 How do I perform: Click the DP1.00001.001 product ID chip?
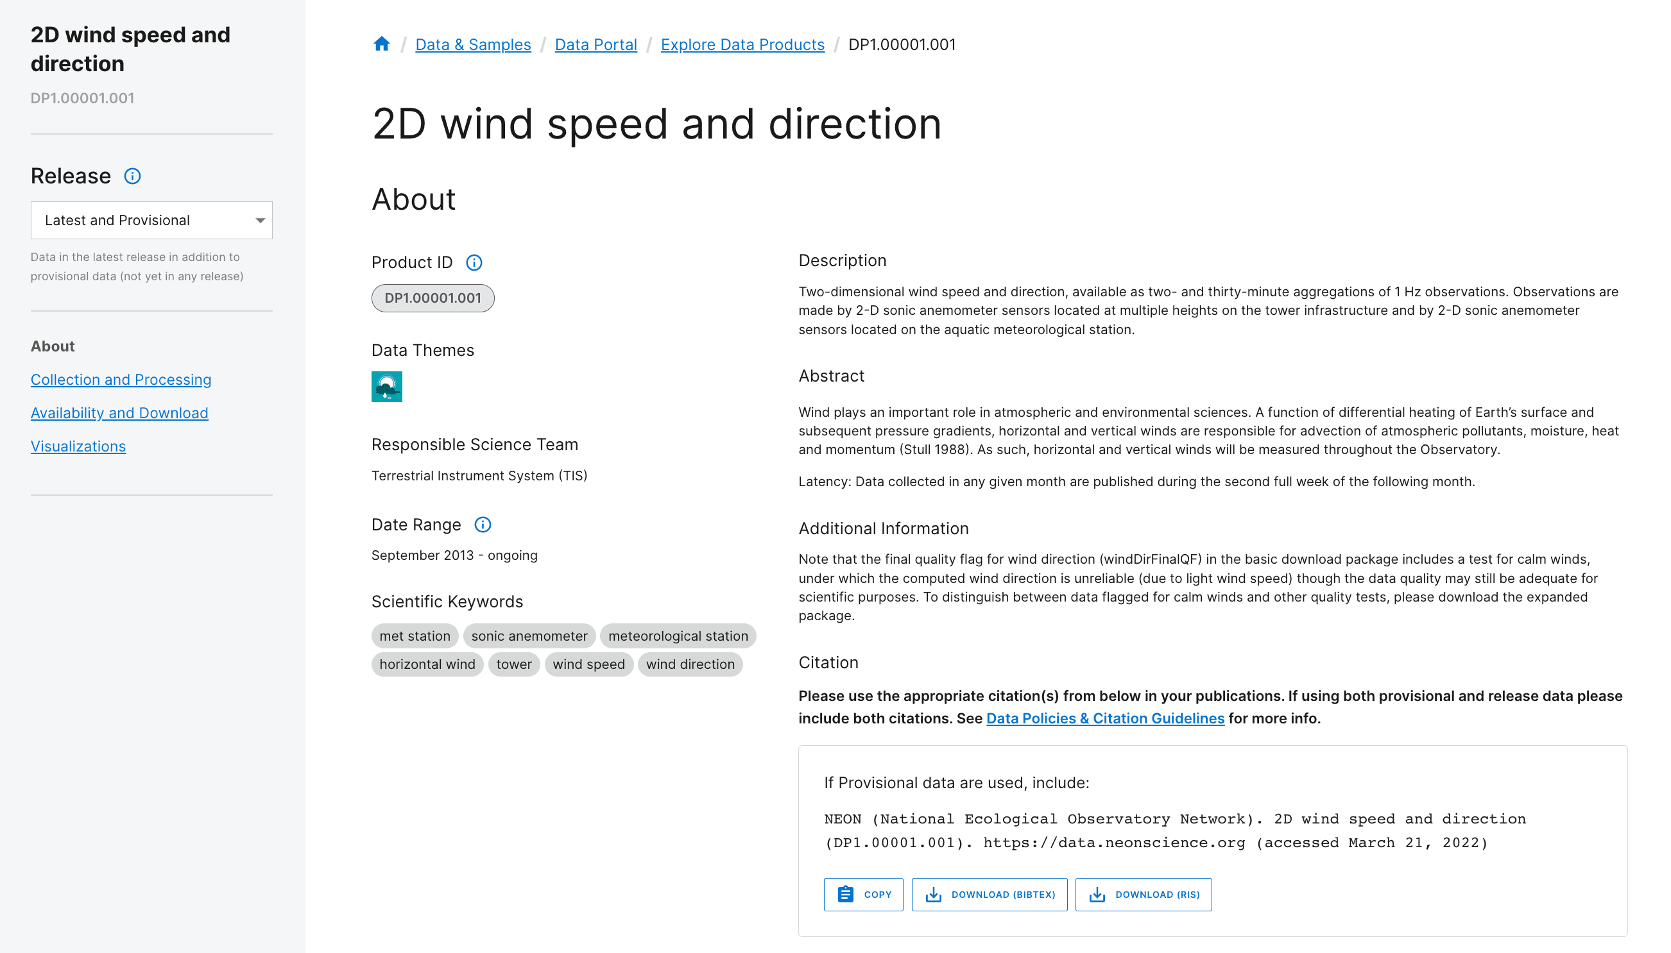tap(432, 298)
